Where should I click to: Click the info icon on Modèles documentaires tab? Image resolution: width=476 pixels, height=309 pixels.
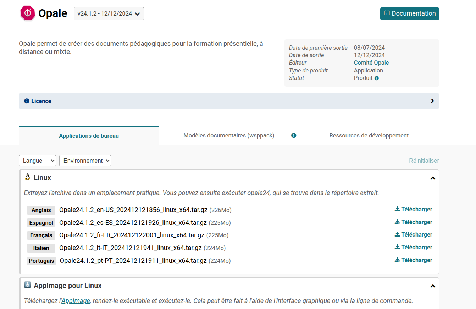pyautogui.click(x=294, y=135)
